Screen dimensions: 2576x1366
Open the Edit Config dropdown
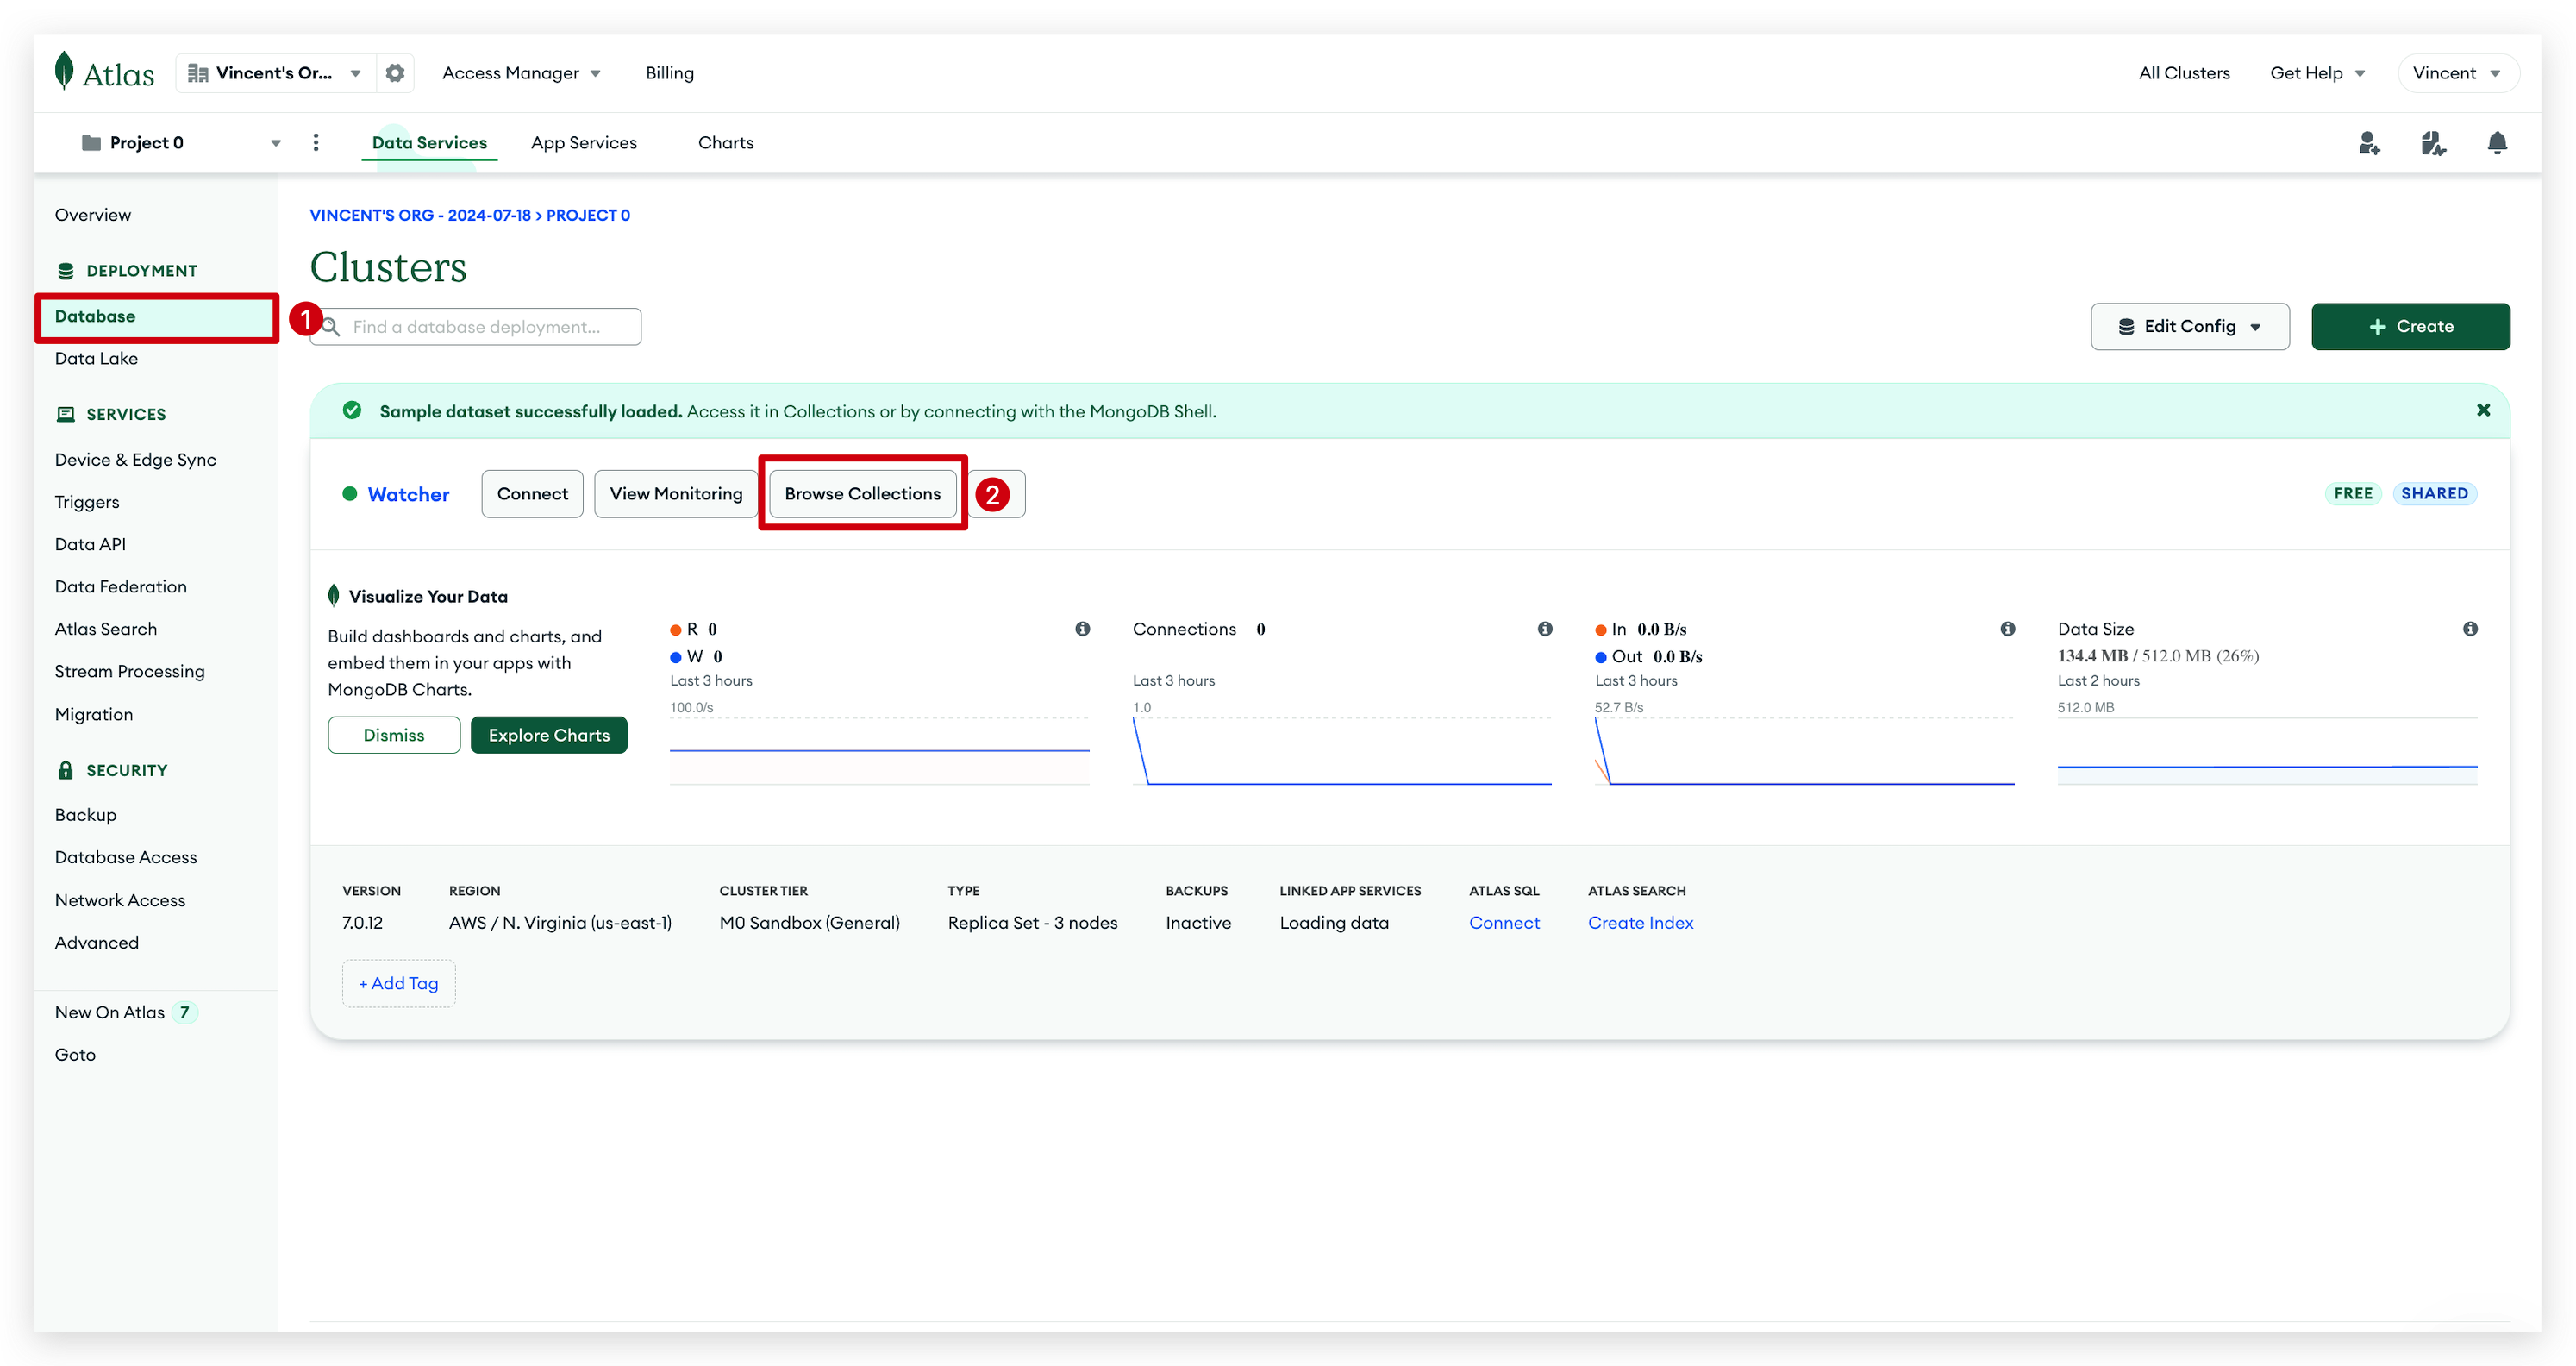pyautogui.click(x=2190, y=326)
